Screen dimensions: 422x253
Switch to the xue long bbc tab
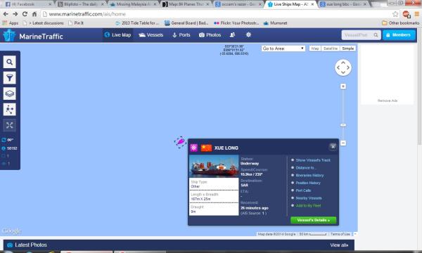pyautogui.click(x=344, y=4)
